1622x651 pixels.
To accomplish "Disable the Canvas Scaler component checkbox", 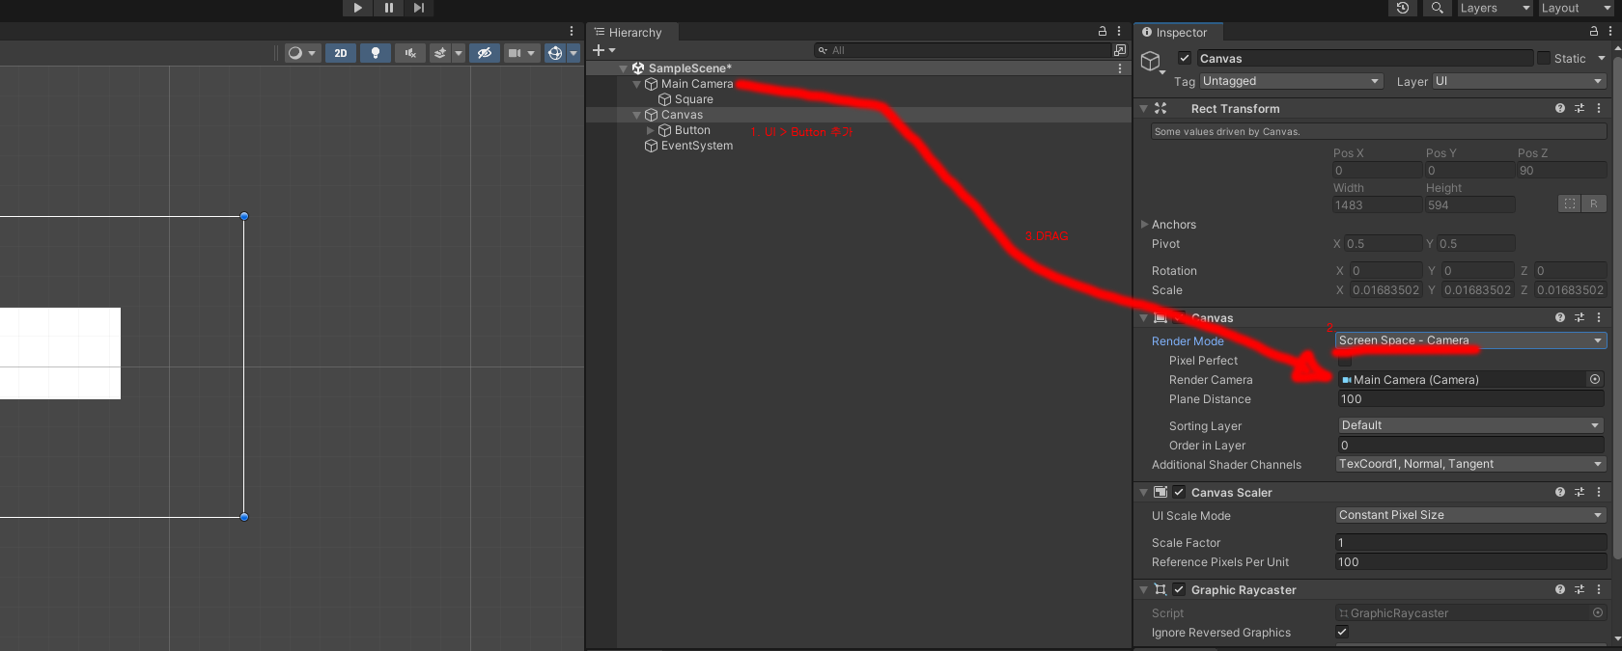I will (x=1179, y=492).
